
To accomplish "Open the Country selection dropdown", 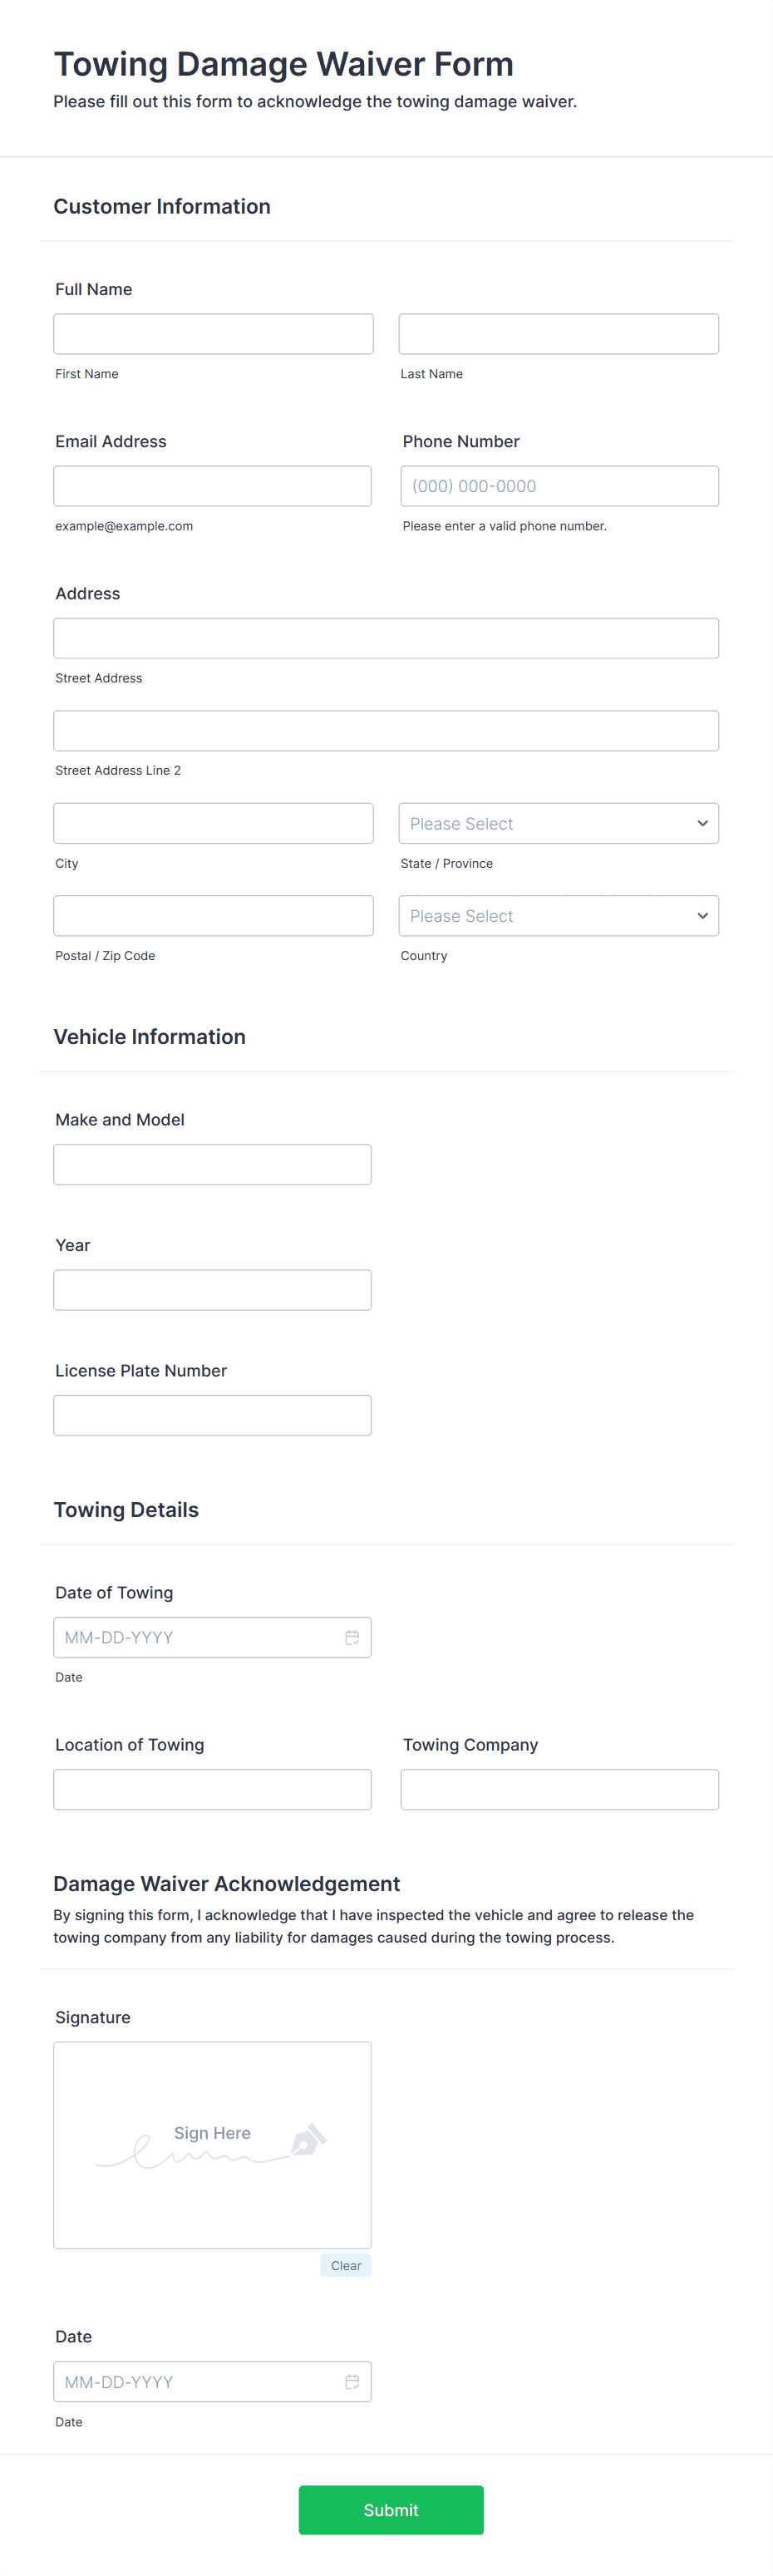I will [x=558, y=915].
